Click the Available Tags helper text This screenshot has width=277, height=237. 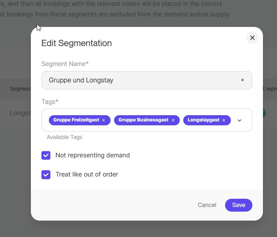64,137
